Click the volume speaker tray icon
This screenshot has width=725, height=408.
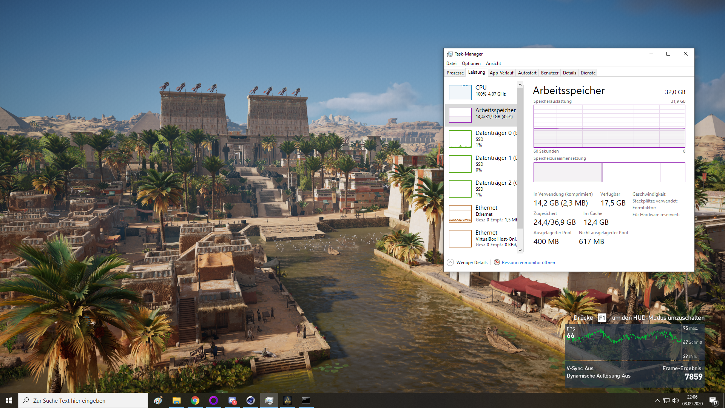click(675, 400)
